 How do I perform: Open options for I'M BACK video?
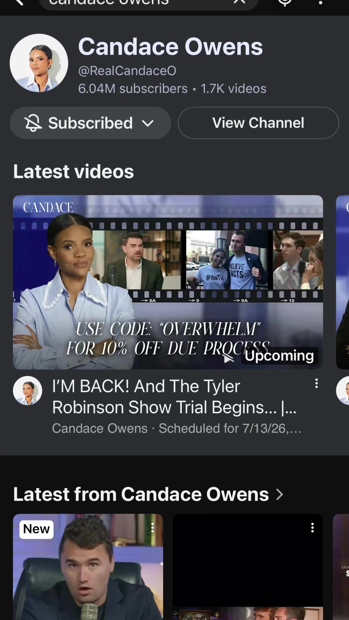[x=316, y=383]
